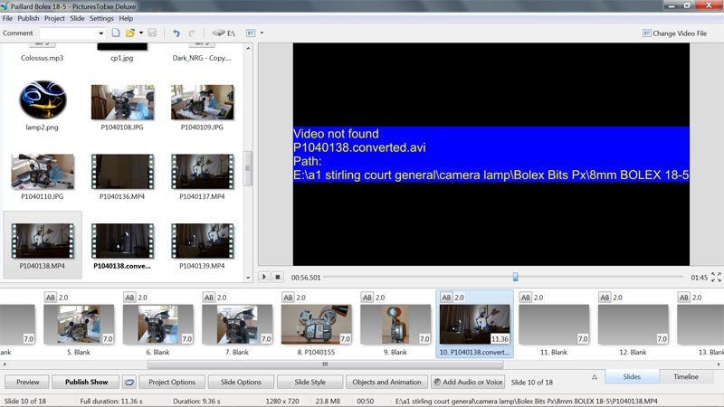
Task: Click Add Audio or Voice
Action: point(468,382)
